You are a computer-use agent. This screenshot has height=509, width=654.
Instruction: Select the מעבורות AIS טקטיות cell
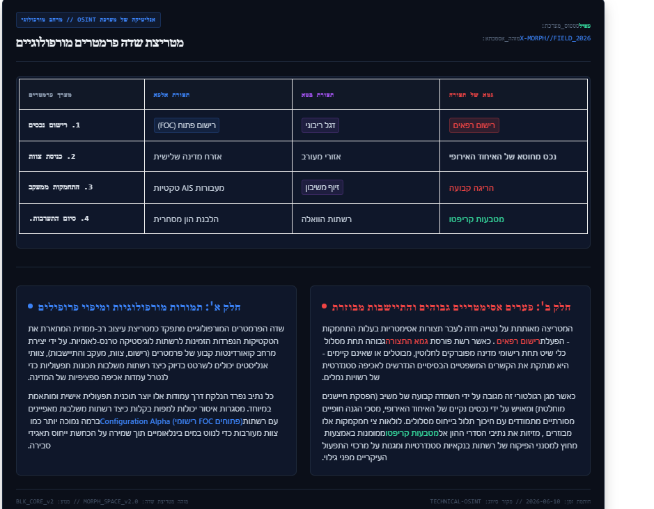click(189, 188)
